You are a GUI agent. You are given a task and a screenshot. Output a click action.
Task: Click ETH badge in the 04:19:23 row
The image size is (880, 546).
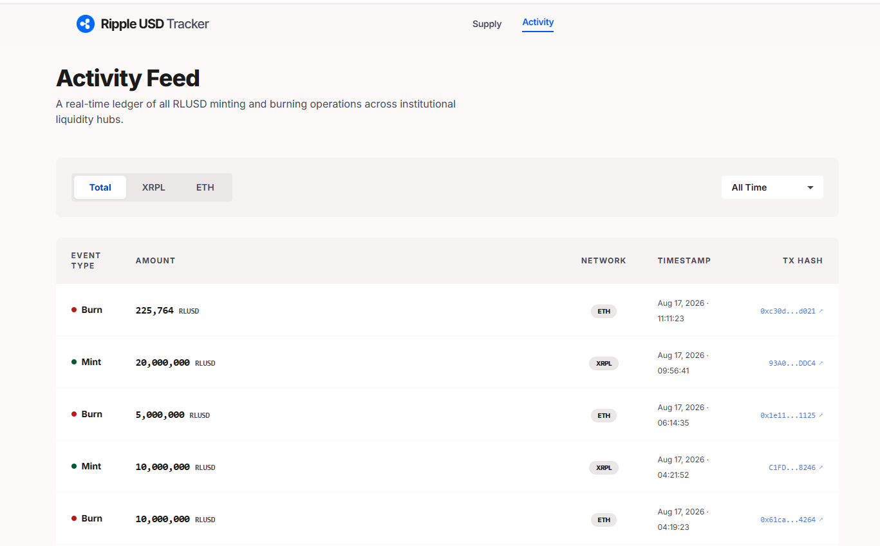pyautogui.click(x=604, y=520)
